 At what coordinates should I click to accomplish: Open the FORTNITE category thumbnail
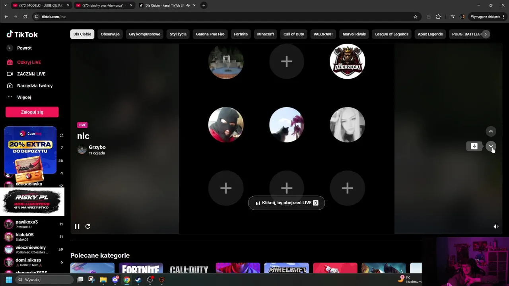pyautogui.click(x=141, y=268)
